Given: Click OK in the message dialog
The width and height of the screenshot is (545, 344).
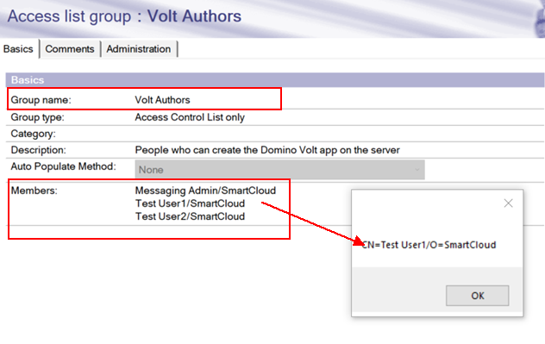Looking at the screenshot, I should click(x=477, y=296).
